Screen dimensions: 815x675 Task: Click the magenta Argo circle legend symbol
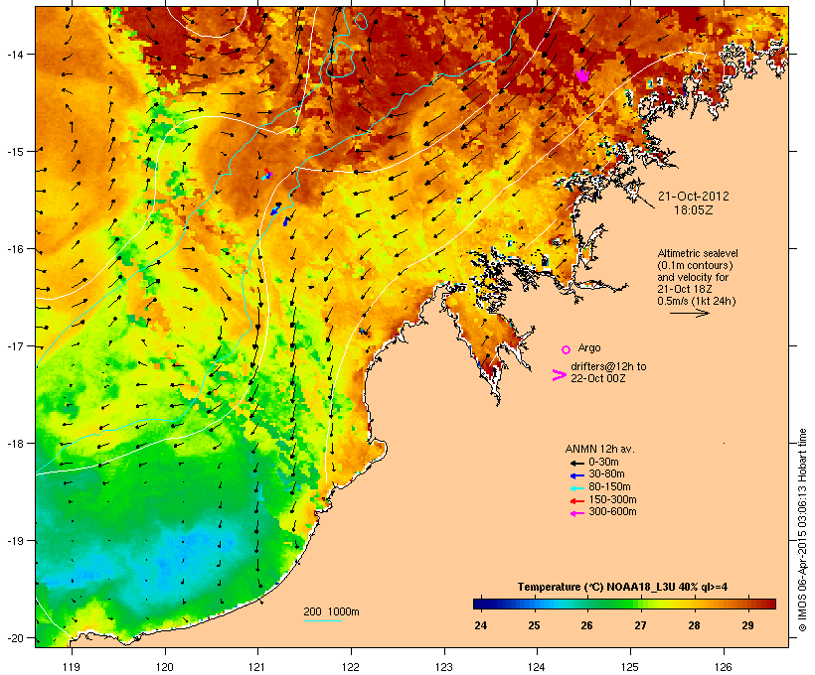[567, 349]
